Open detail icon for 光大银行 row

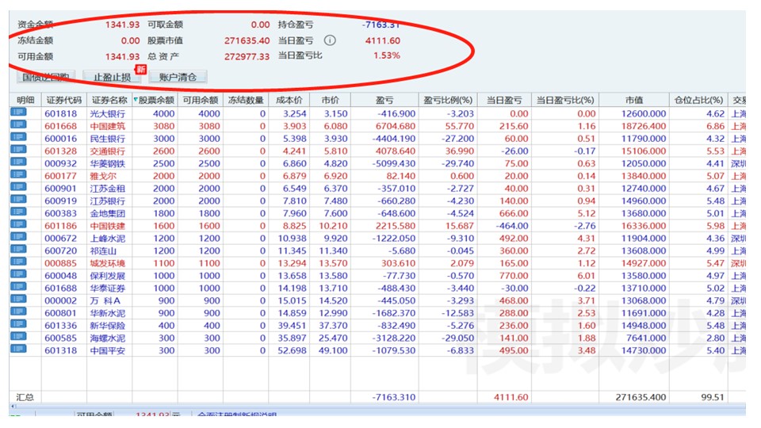point(18,113)
